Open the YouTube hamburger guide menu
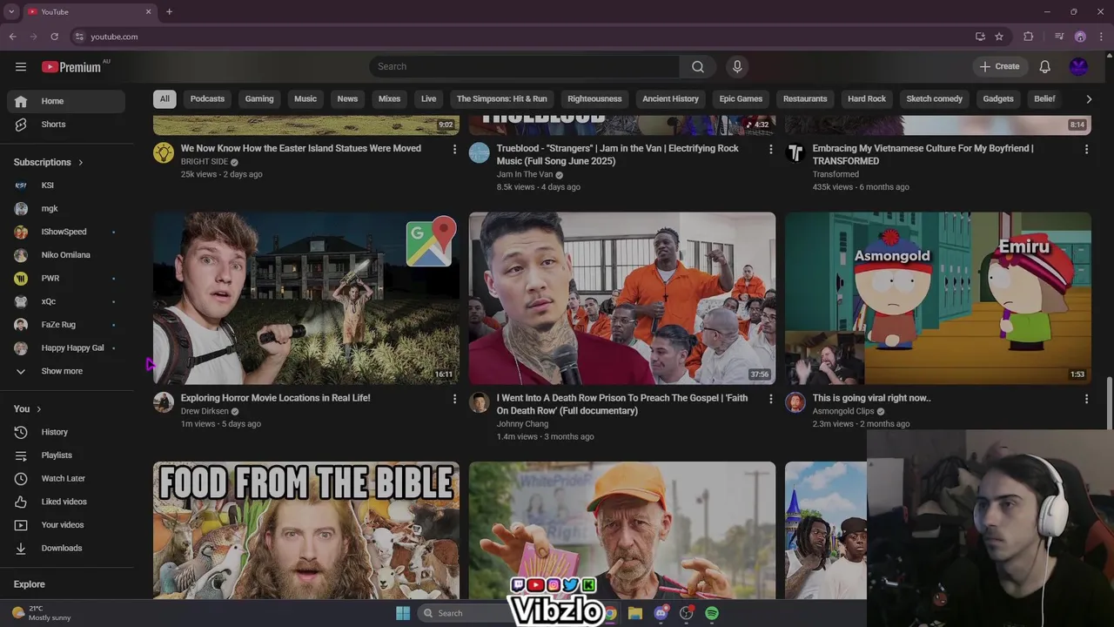 tap(21, 67)
